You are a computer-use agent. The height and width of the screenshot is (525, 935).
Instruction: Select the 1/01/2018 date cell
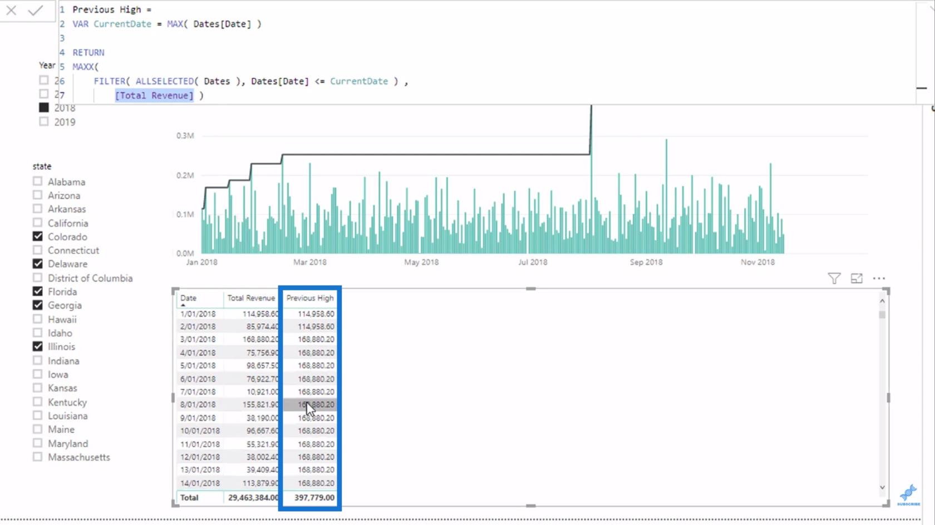[x=198, y=314]
